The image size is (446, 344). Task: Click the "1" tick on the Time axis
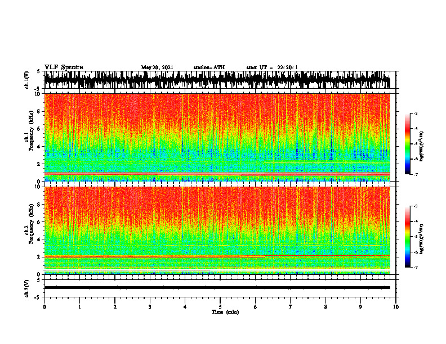79,307
